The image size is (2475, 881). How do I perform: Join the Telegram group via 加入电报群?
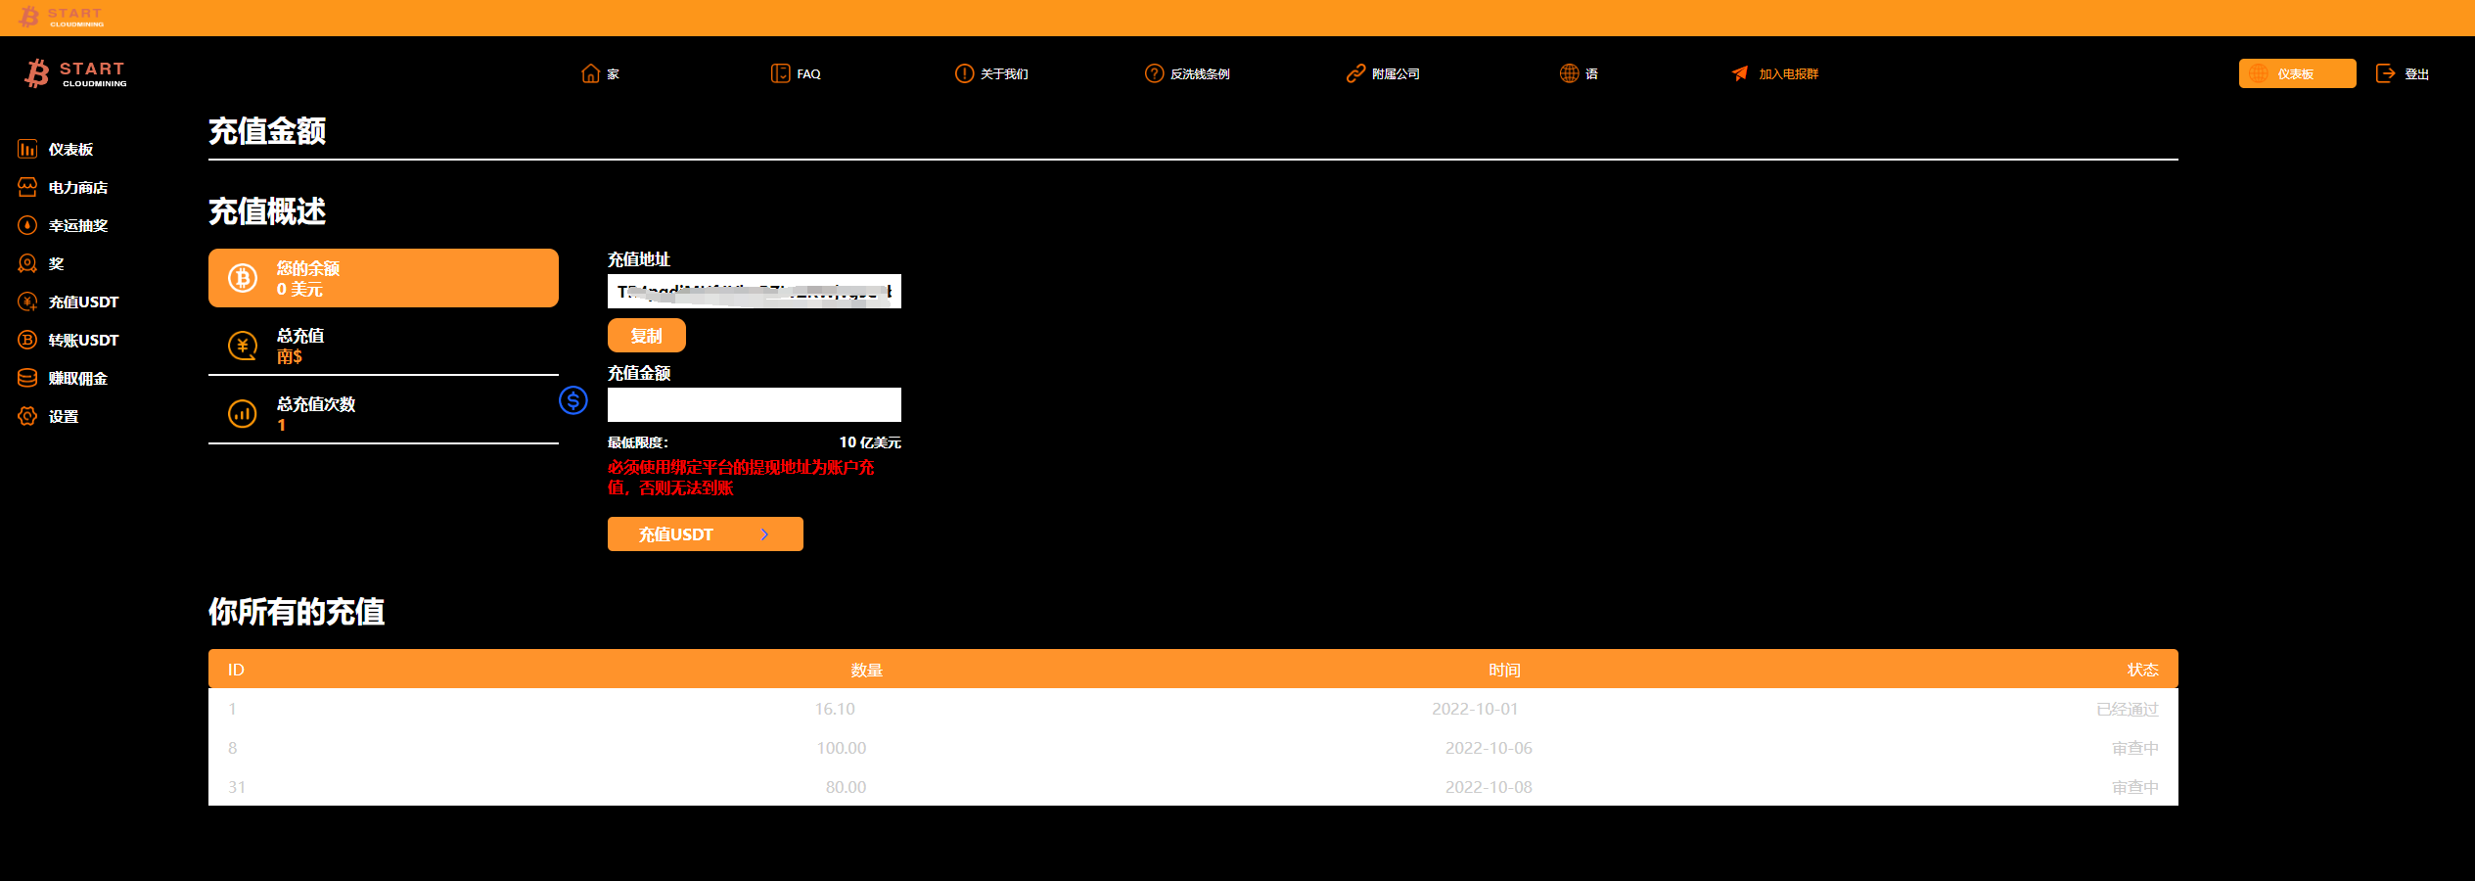[x=1775, y=73]
